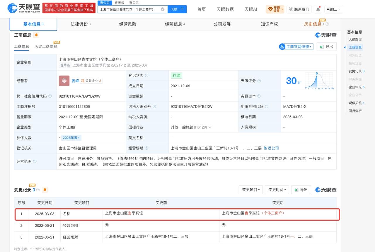The height and width of the screenshot is (252, 375).
Task: Jump to 工商信息 in the side navigation
Action: pos(355,47)
